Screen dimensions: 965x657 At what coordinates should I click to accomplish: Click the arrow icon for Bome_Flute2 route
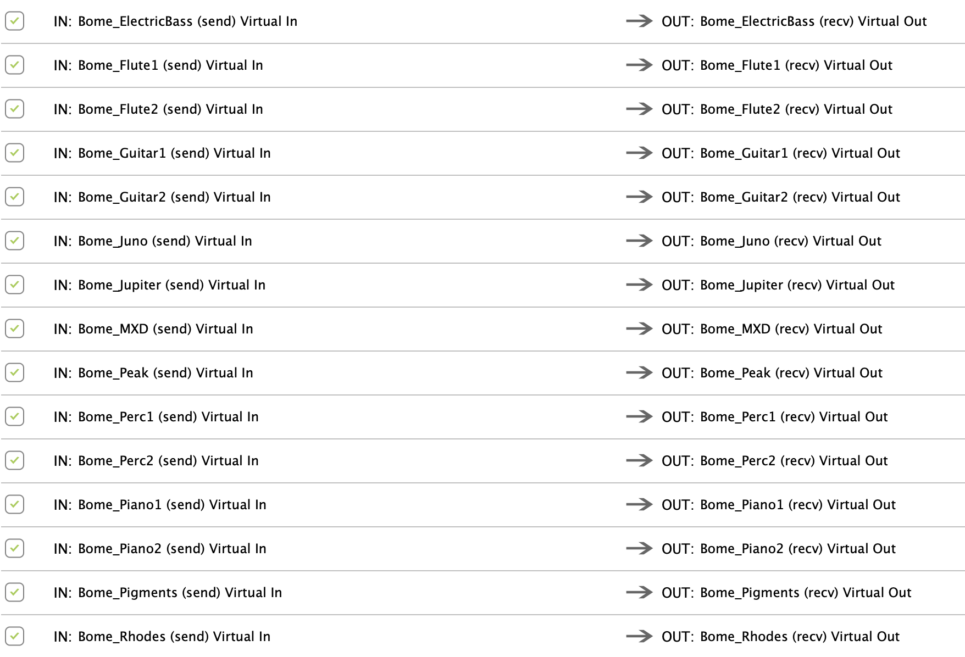[639, 109]
